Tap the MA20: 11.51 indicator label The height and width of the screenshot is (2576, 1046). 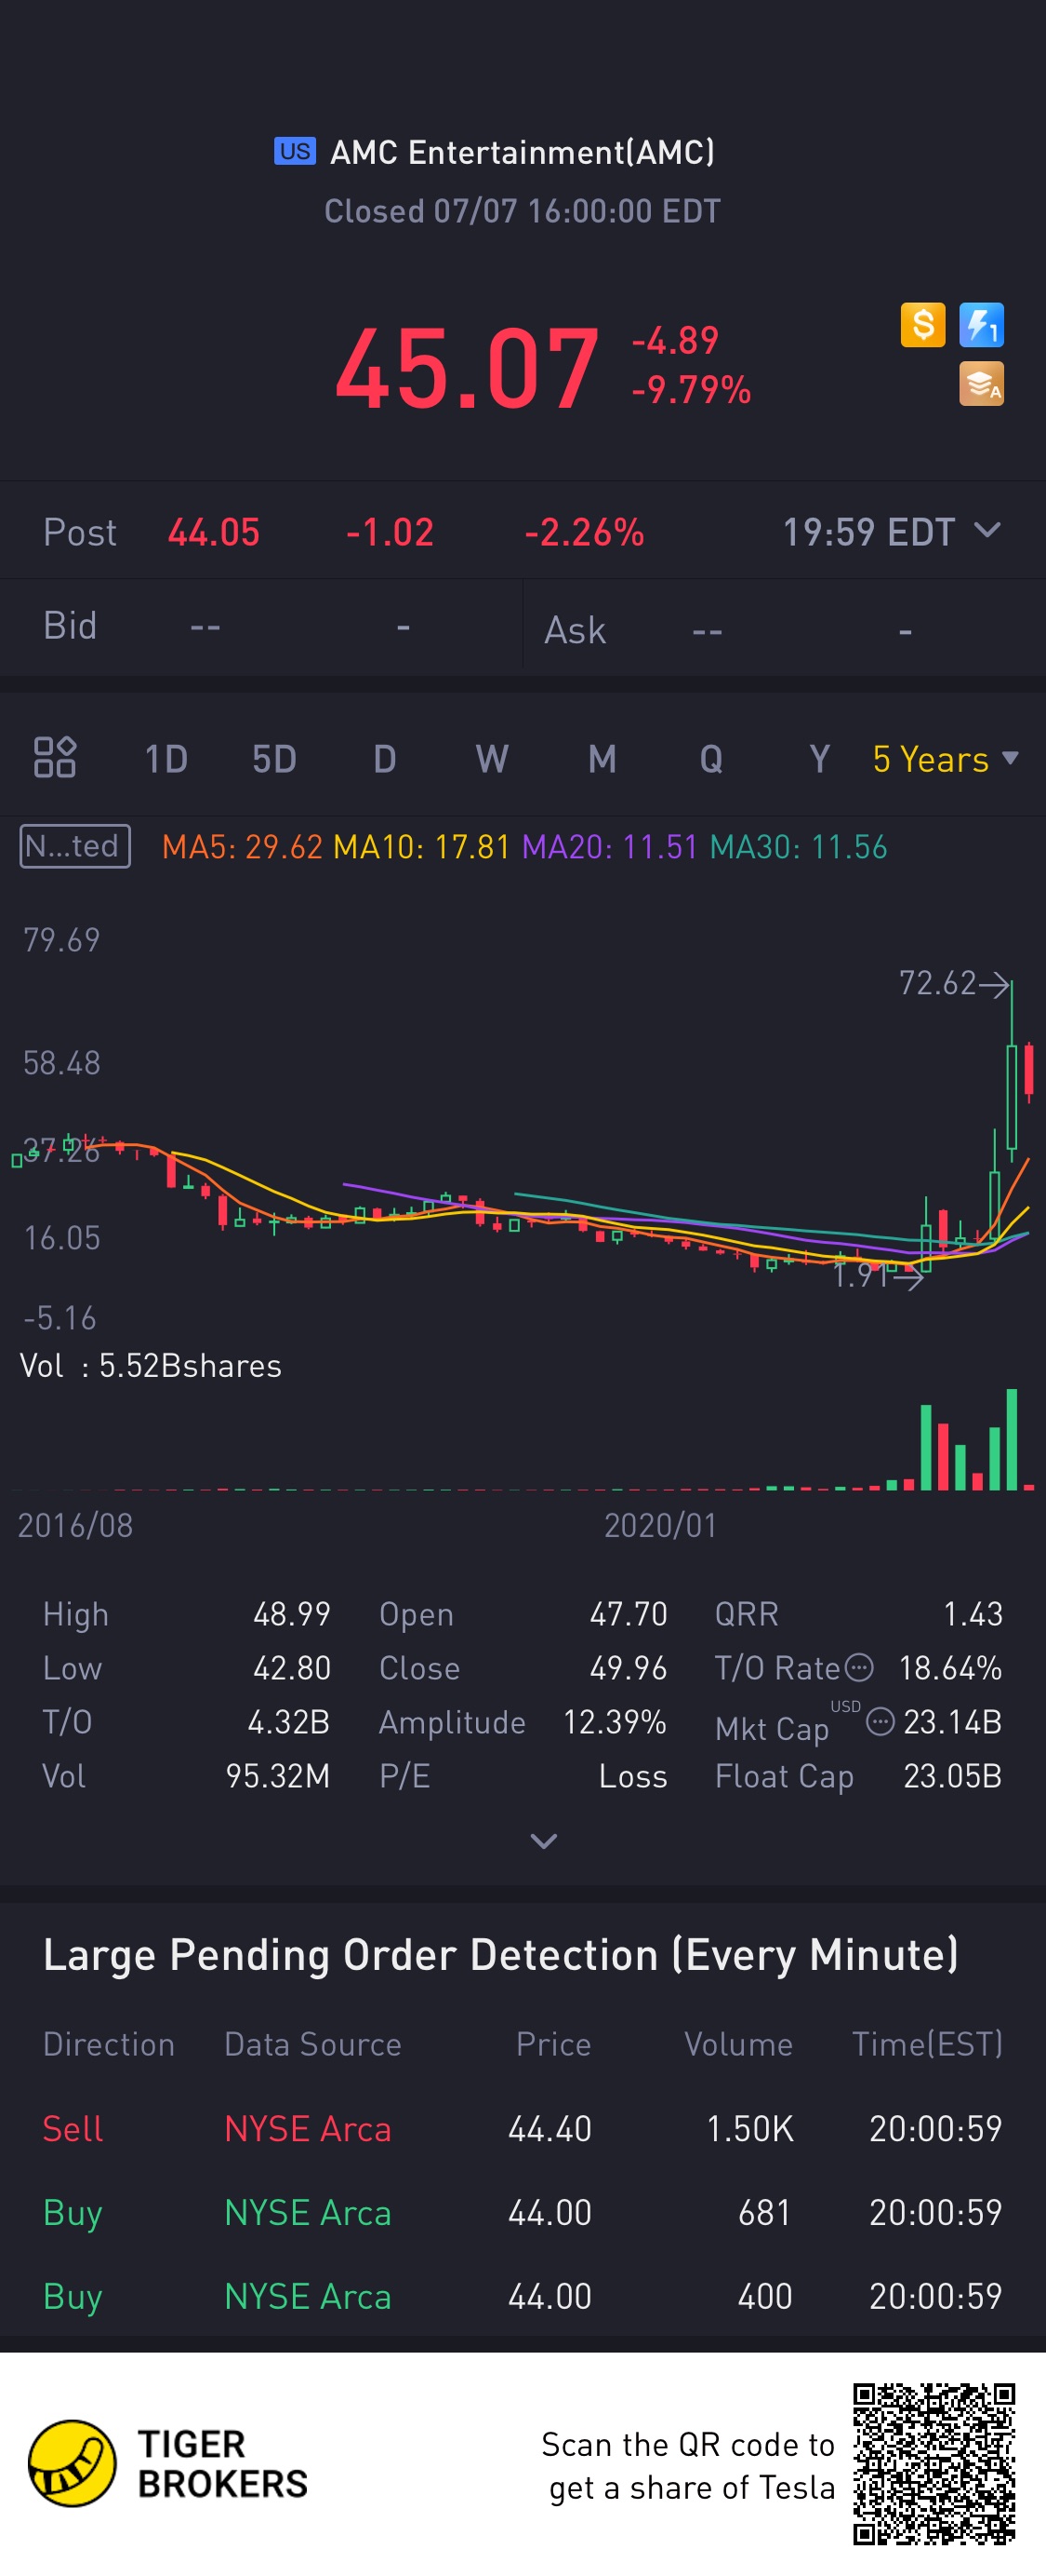(609, 847)
